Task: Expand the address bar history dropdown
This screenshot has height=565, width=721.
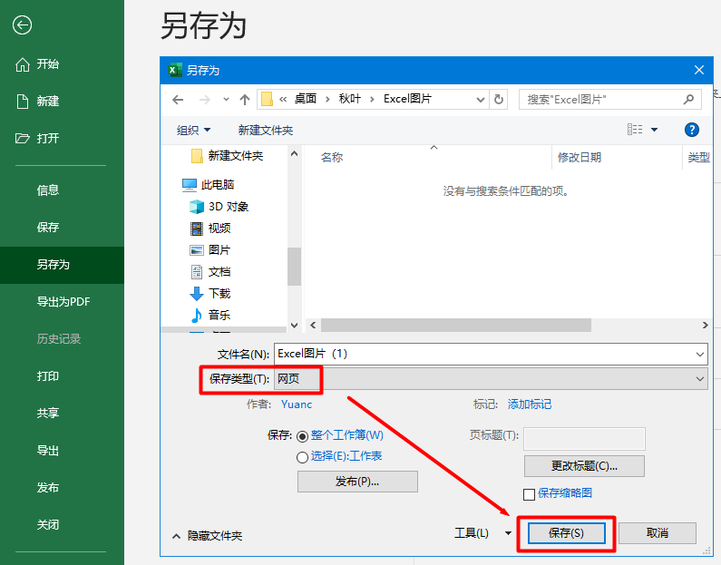Action: tap(480, 100)
